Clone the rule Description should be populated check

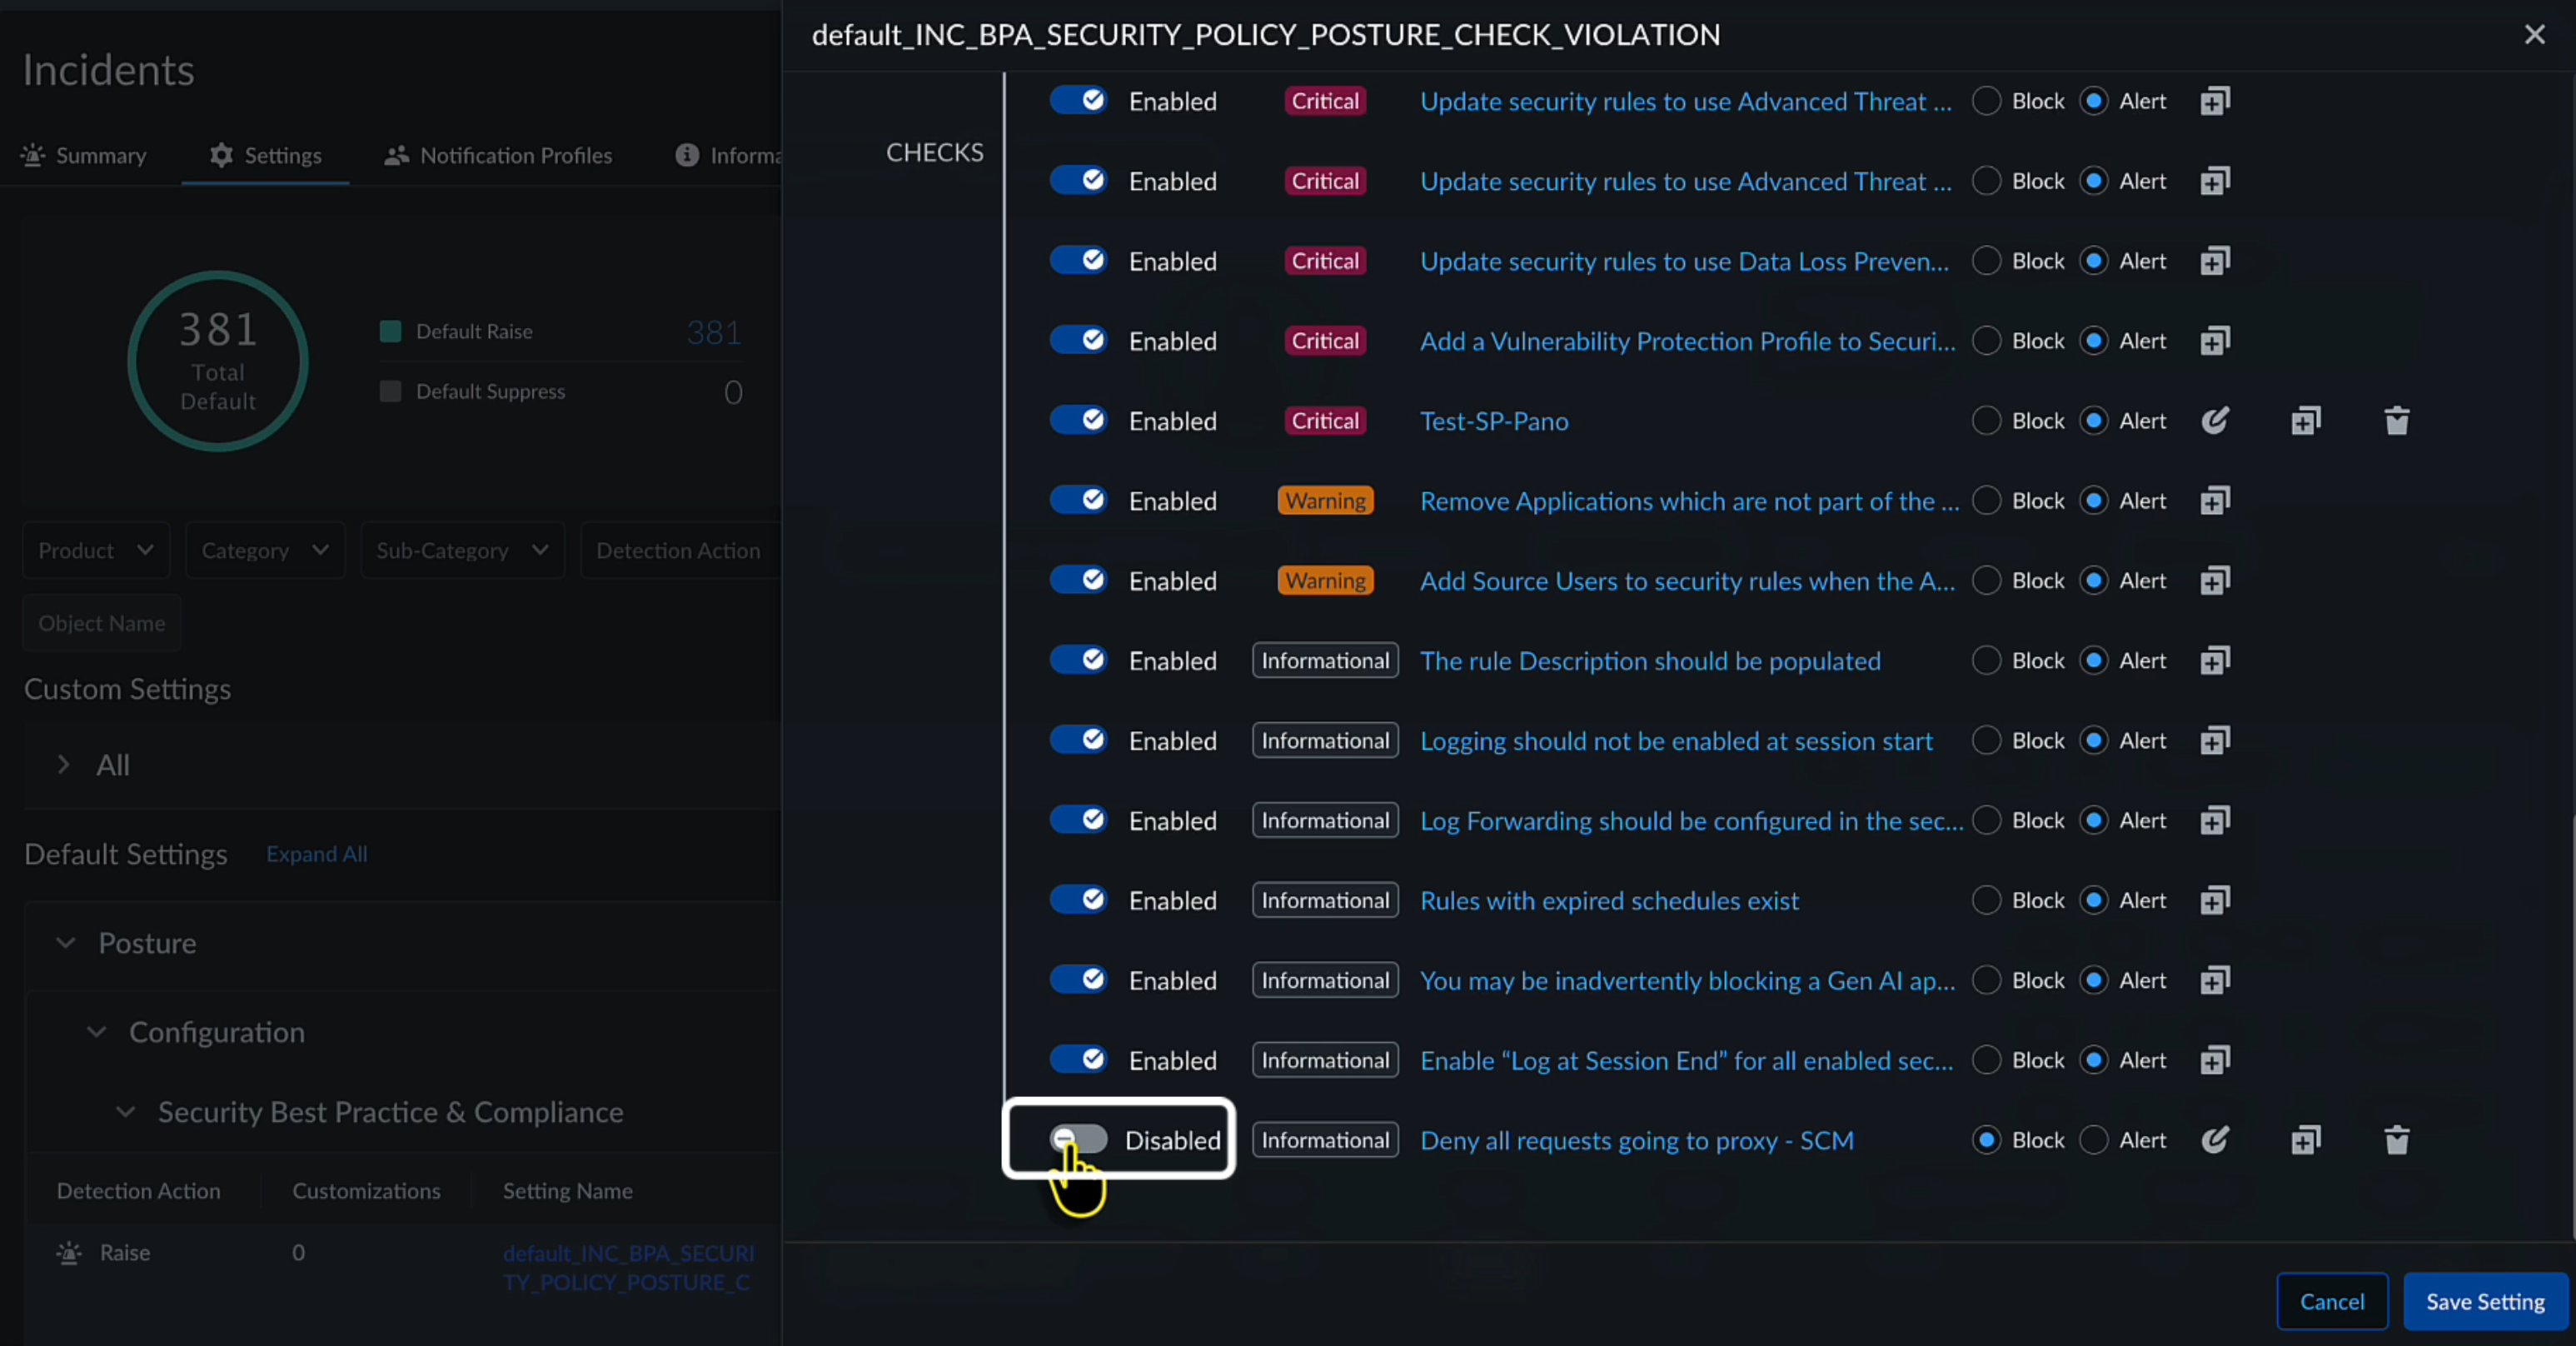2215,660
